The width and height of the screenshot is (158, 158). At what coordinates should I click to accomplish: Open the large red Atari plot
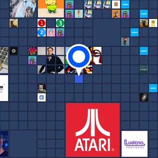click(x=93, y=130)
